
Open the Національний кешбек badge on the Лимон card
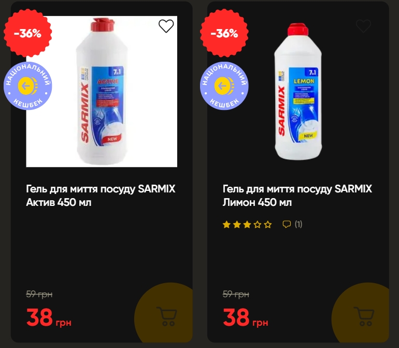(x=224, y=86)
